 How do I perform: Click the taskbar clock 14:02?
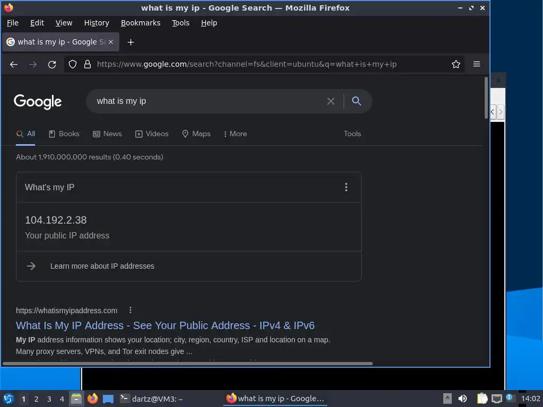click(530, 399)
